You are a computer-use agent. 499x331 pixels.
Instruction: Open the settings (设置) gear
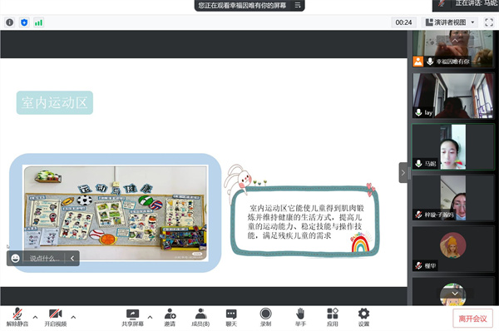363,318
